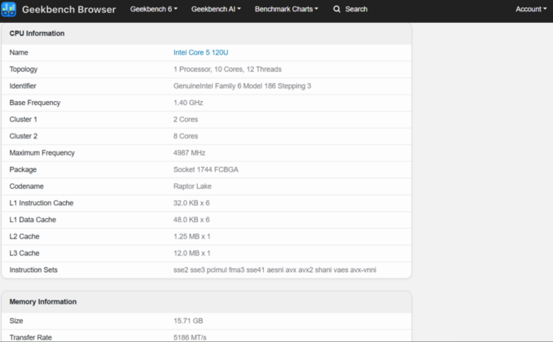
Task: Open the Benchmark Charts dropdown
Action: pyautogui.click(x=287, y=9)
